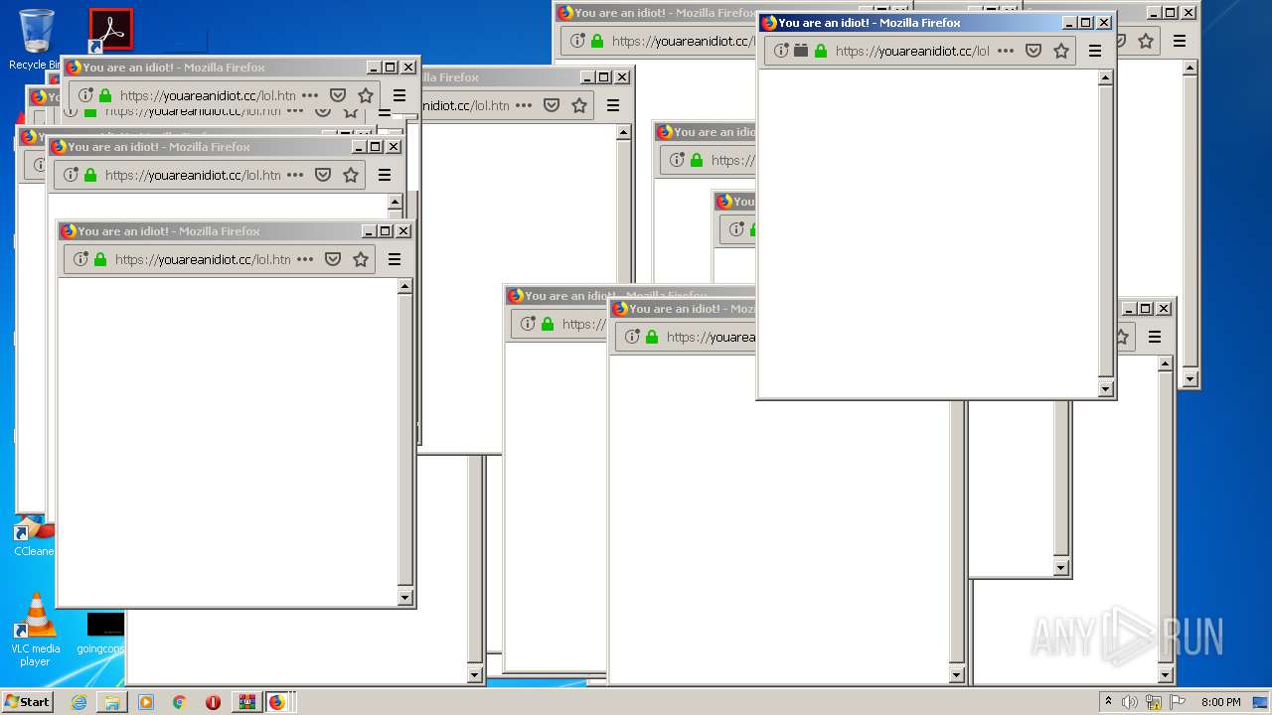This screenshot has height=715, width=1272.
Task: Open the hamburger menu in the frontmost left-stack window
Action: coord(395,259)
